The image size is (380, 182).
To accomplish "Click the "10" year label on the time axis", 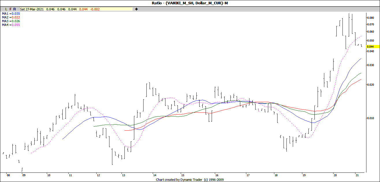I will (49, 175).
